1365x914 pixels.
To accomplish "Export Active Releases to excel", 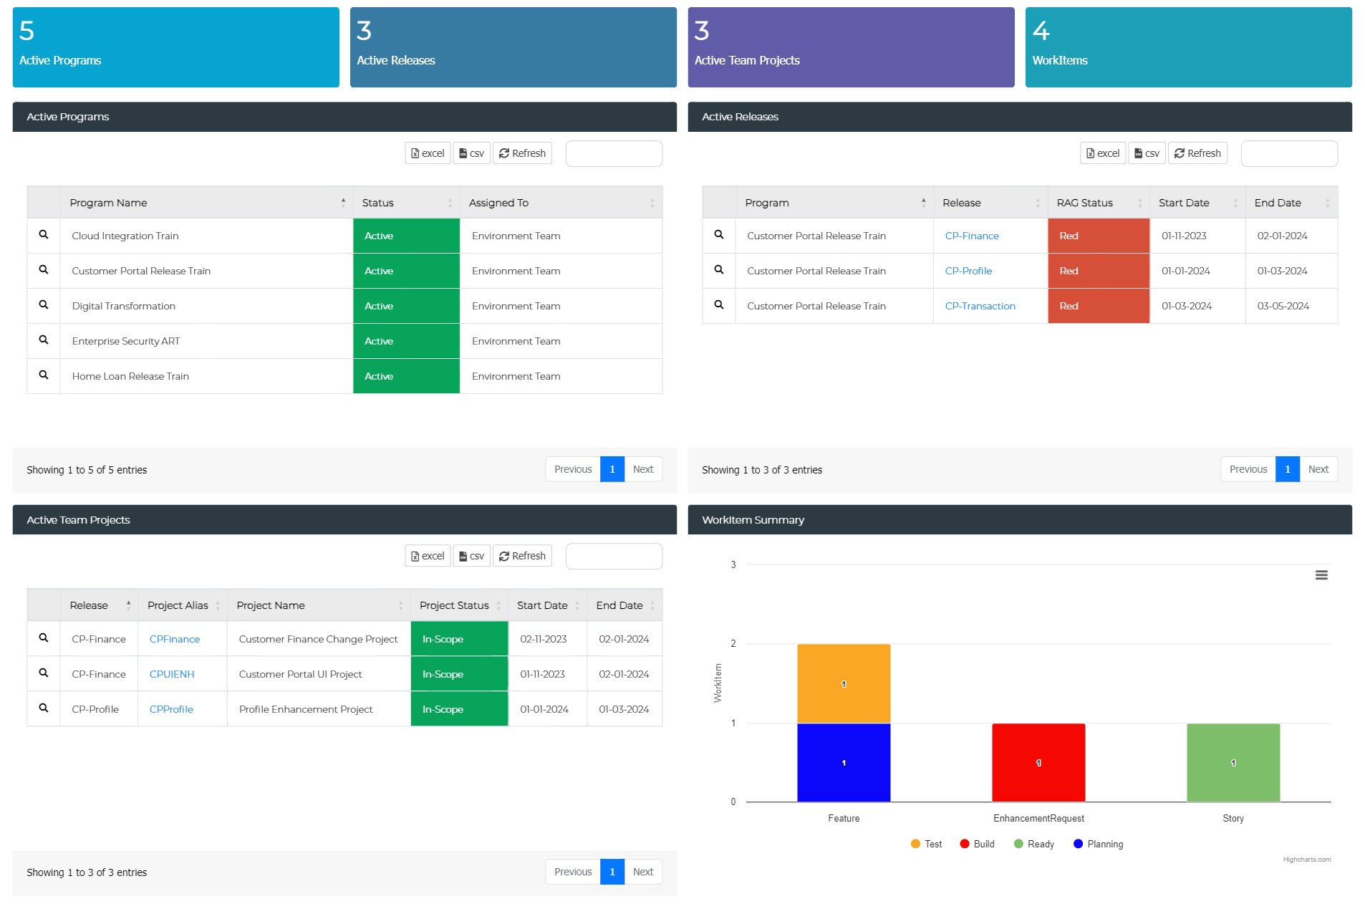I will [x=1103, y=153].
